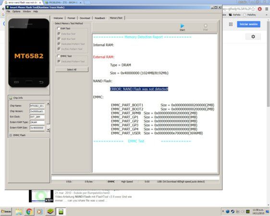The height and width of the screenshot is (216, 270).
Task: Click the Chip Info scrollbar up arrow
Action: [48, 103]
